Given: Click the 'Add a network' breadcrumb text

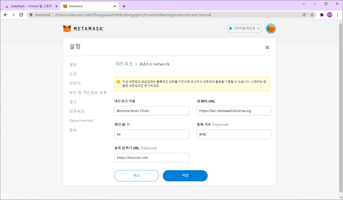Looking at the screenshot, I should pos(154,64).
